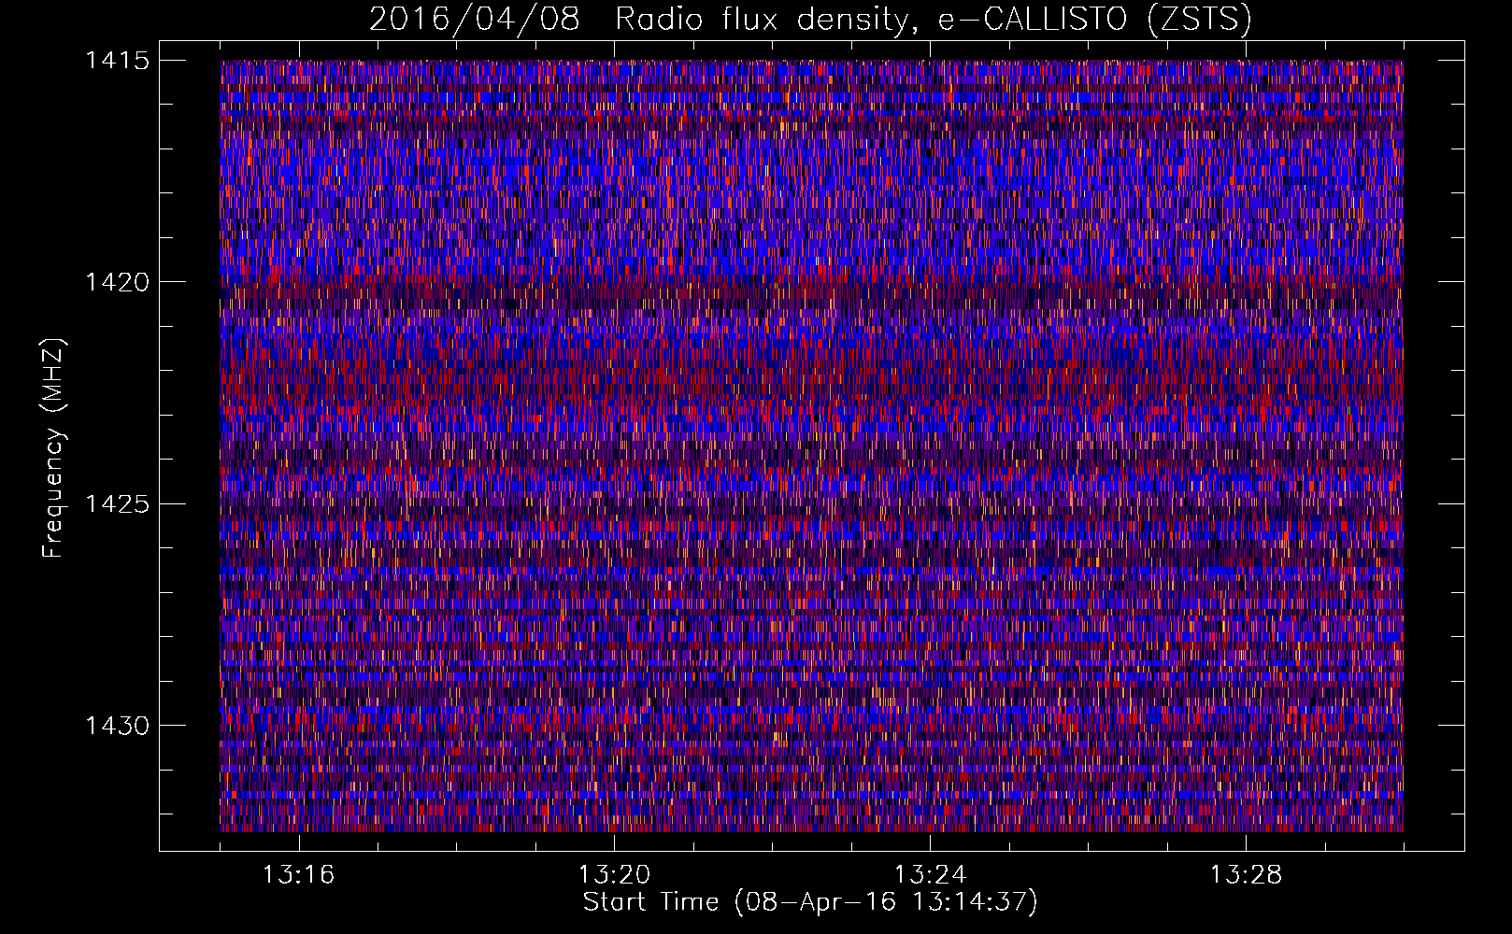This screenshot has height=934, width=1512.
Task: Click the date "2016/04/08" in the title
Action: 475,19
